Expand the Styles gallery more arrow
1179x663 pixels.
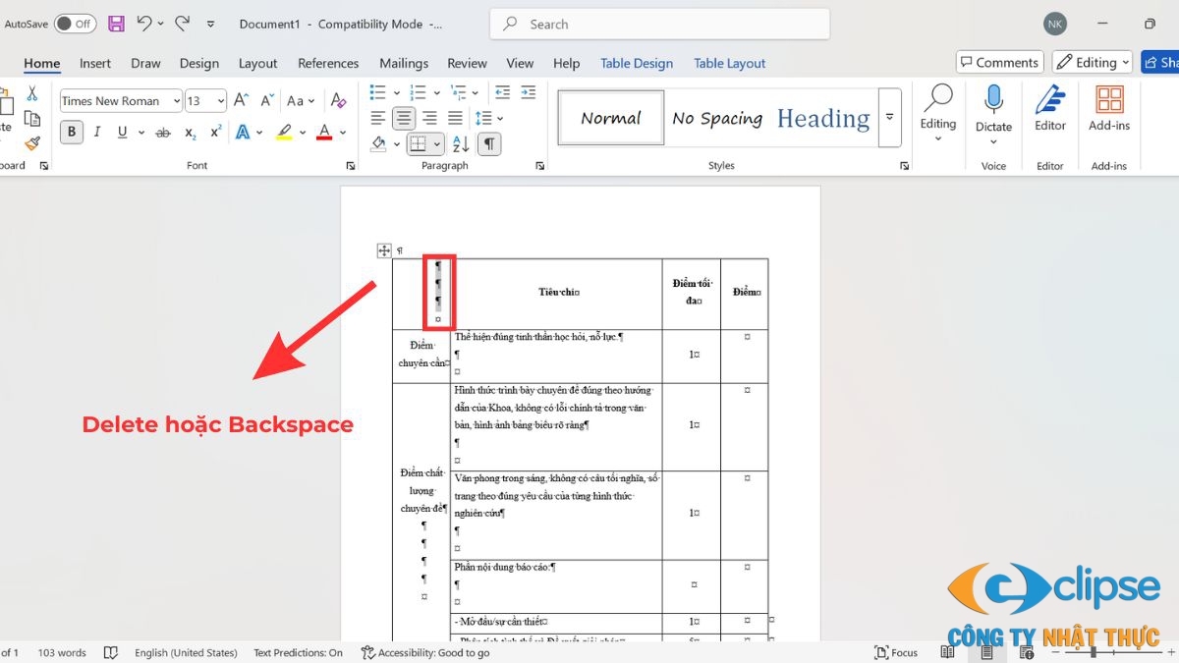point(889,117)
